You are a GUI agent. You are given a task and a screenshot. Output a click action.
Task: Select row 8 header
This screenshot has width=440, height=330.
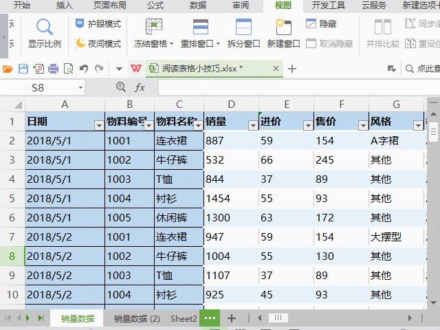coord(12,256)
